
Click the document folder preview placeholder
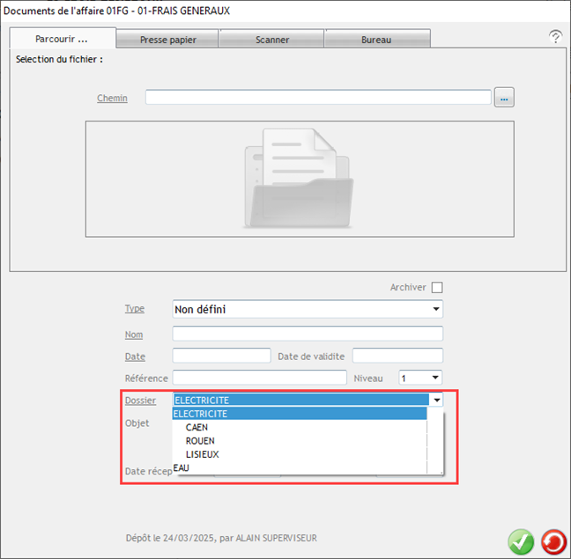tap(299, 179)
